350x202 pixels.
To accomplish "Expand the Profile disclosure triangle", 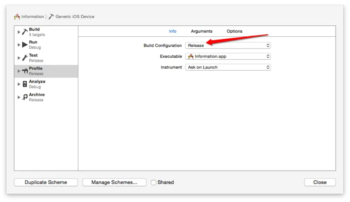I will (19, 71).
